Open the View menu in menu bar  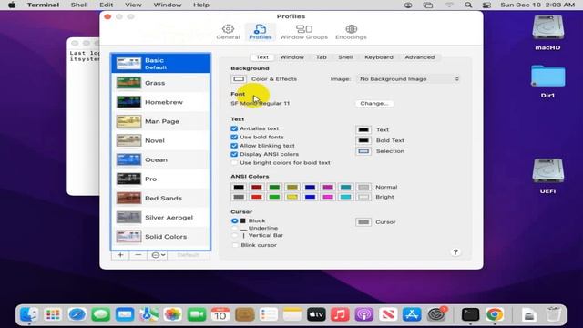pos(133,5)
